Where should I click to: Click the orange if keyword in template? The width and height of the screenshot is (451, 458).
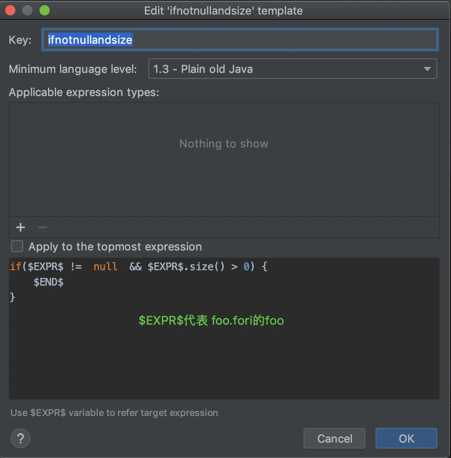coord(15,266)
